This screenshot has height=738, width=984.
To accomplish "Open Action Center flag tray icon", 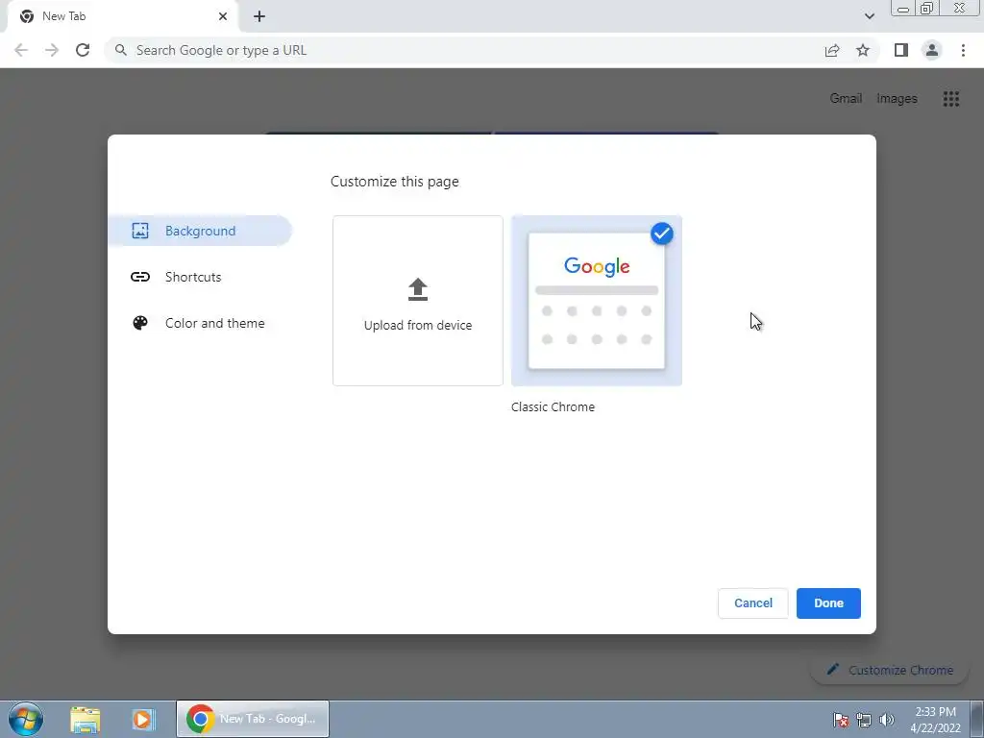I will 840,720.
